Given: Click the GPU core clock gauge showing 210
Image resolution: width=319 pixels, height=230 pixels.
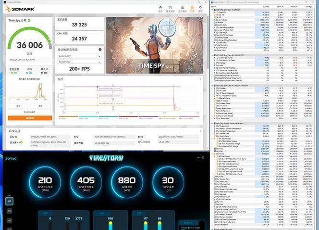Looking at the screenshot, I should coord(45,182).
